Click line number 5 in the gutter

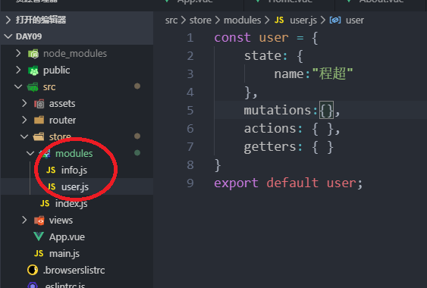click(x=190, y=110)
